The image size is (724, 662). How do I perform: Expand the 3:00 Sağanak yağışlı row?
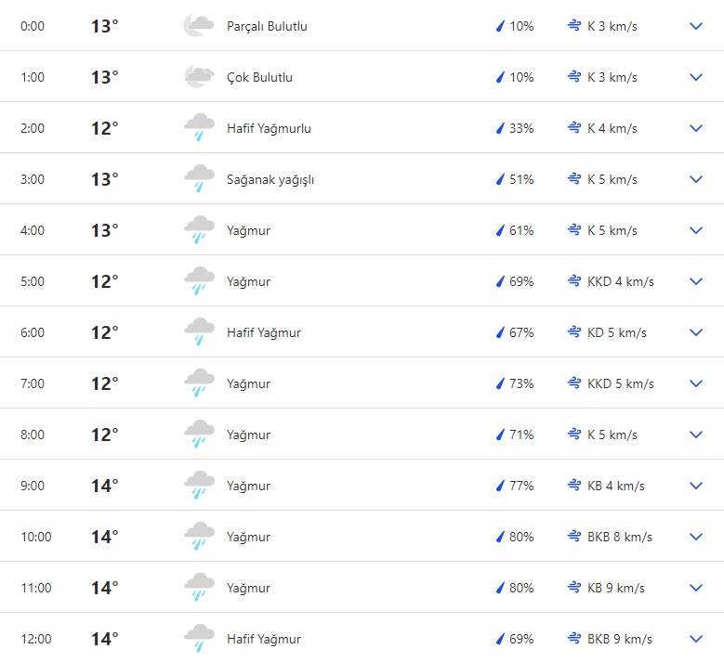[696, 179]
